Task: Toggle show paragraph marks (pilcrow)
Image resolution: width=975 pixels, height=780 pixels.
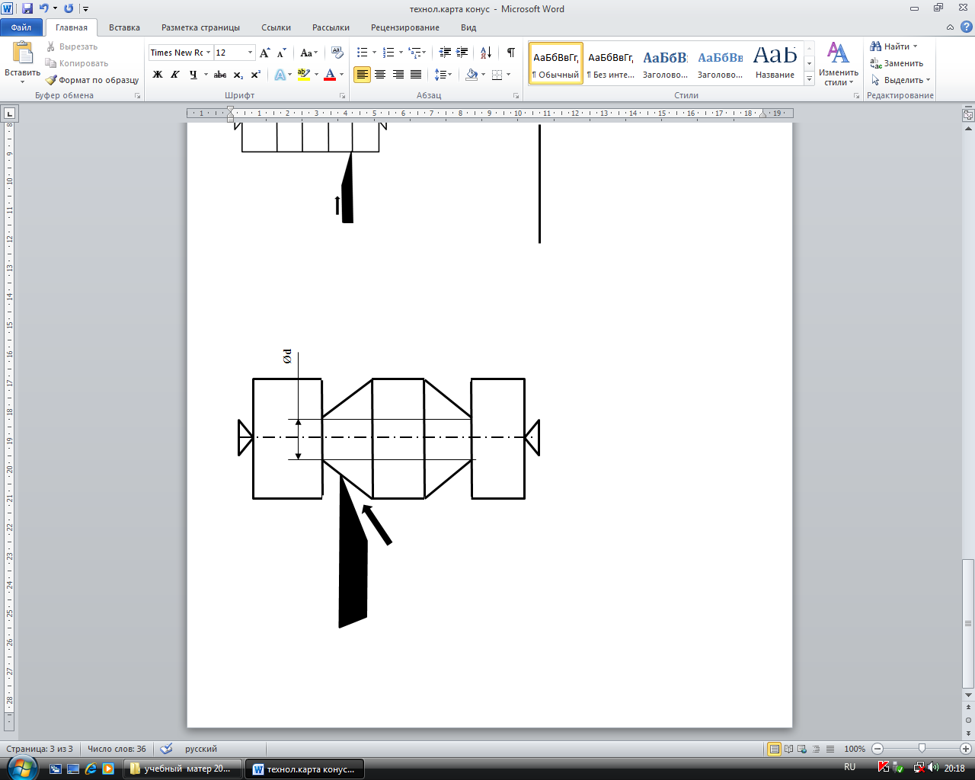Action: tap(511, 53)
